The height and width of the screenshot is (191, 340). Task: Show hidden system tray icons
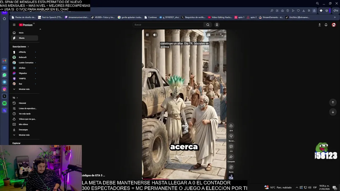click(x=297, y=188)
